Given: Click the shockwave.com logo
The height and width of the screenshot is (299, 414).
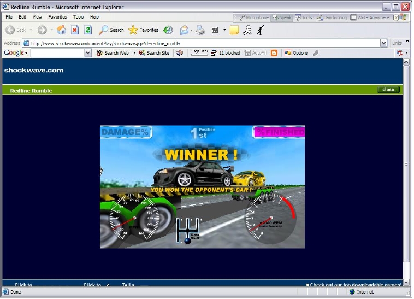Looking at the screenshot, I should tap(34, 71).
